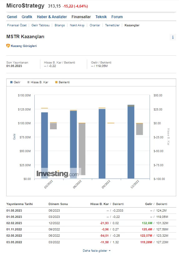Select the Kazançlar subsection
The image size is (179, 257).
point(132,25)
